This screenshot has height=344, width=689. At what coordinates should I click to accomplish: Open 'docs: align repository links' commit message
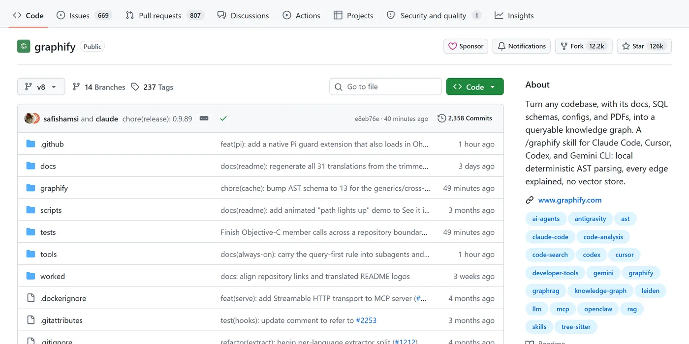click(x=315, y=276)
